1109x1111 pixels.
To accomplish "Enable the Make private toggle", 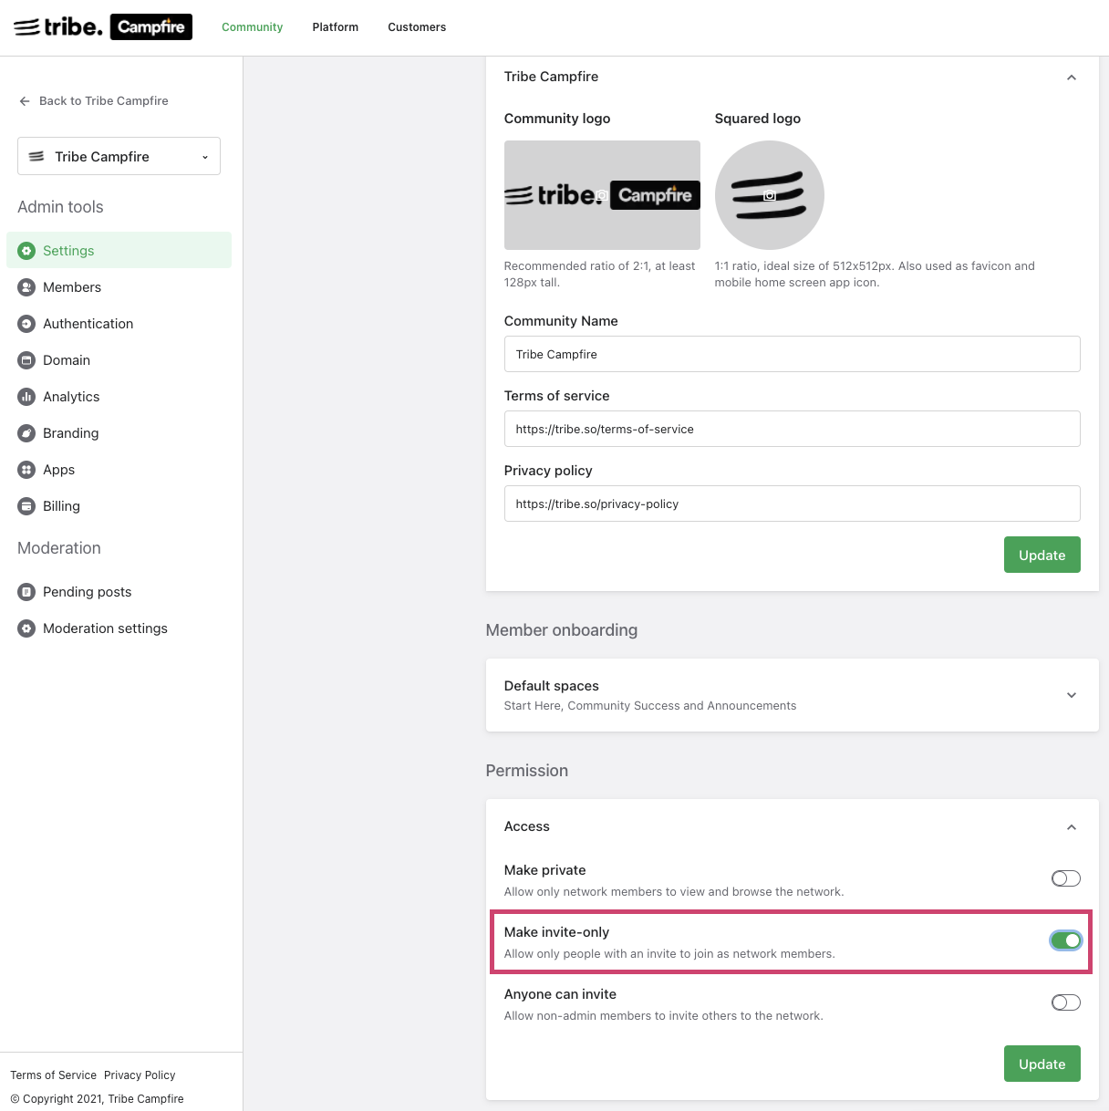I will coord(1065,878).
